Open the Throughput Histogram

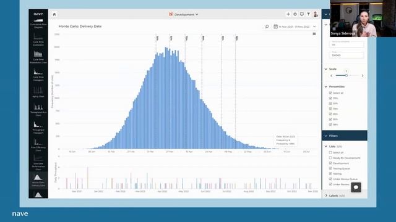[38, 128]
